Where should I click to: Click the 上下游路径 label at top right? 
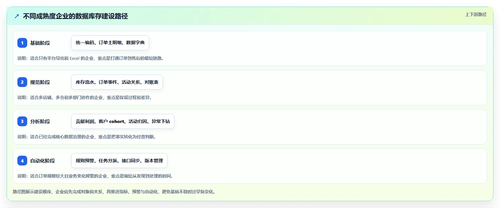476,14
